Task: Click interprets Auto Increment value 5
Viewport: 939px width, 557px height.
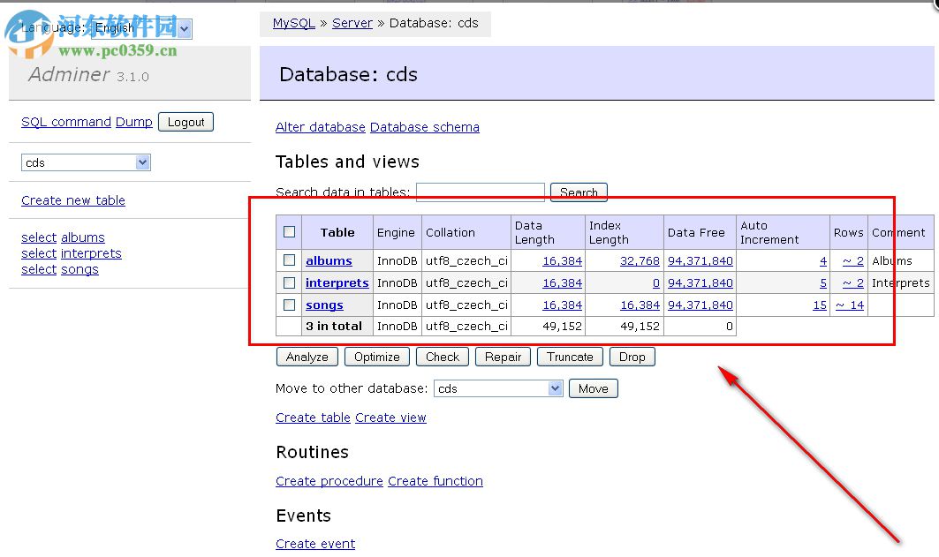Action: click(823, 283)
